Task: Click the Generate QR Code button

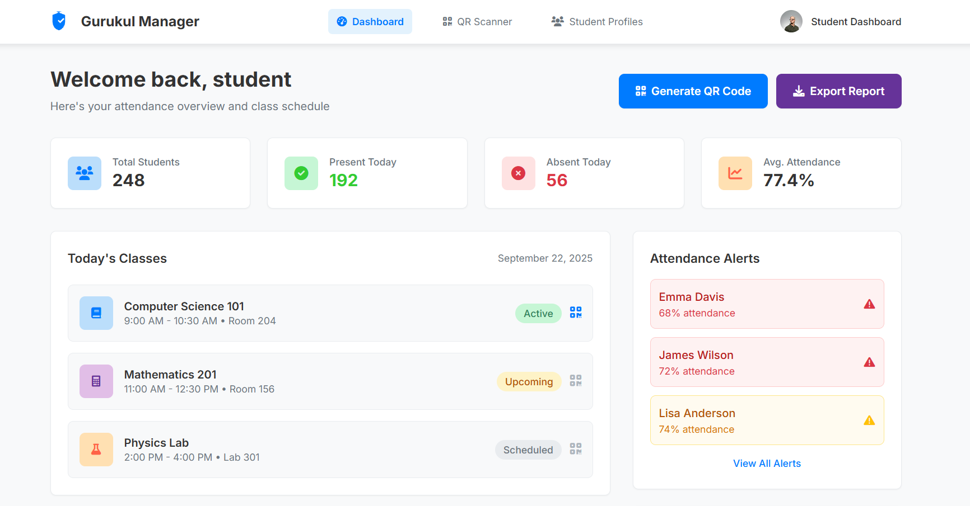Action: [693, 91]
